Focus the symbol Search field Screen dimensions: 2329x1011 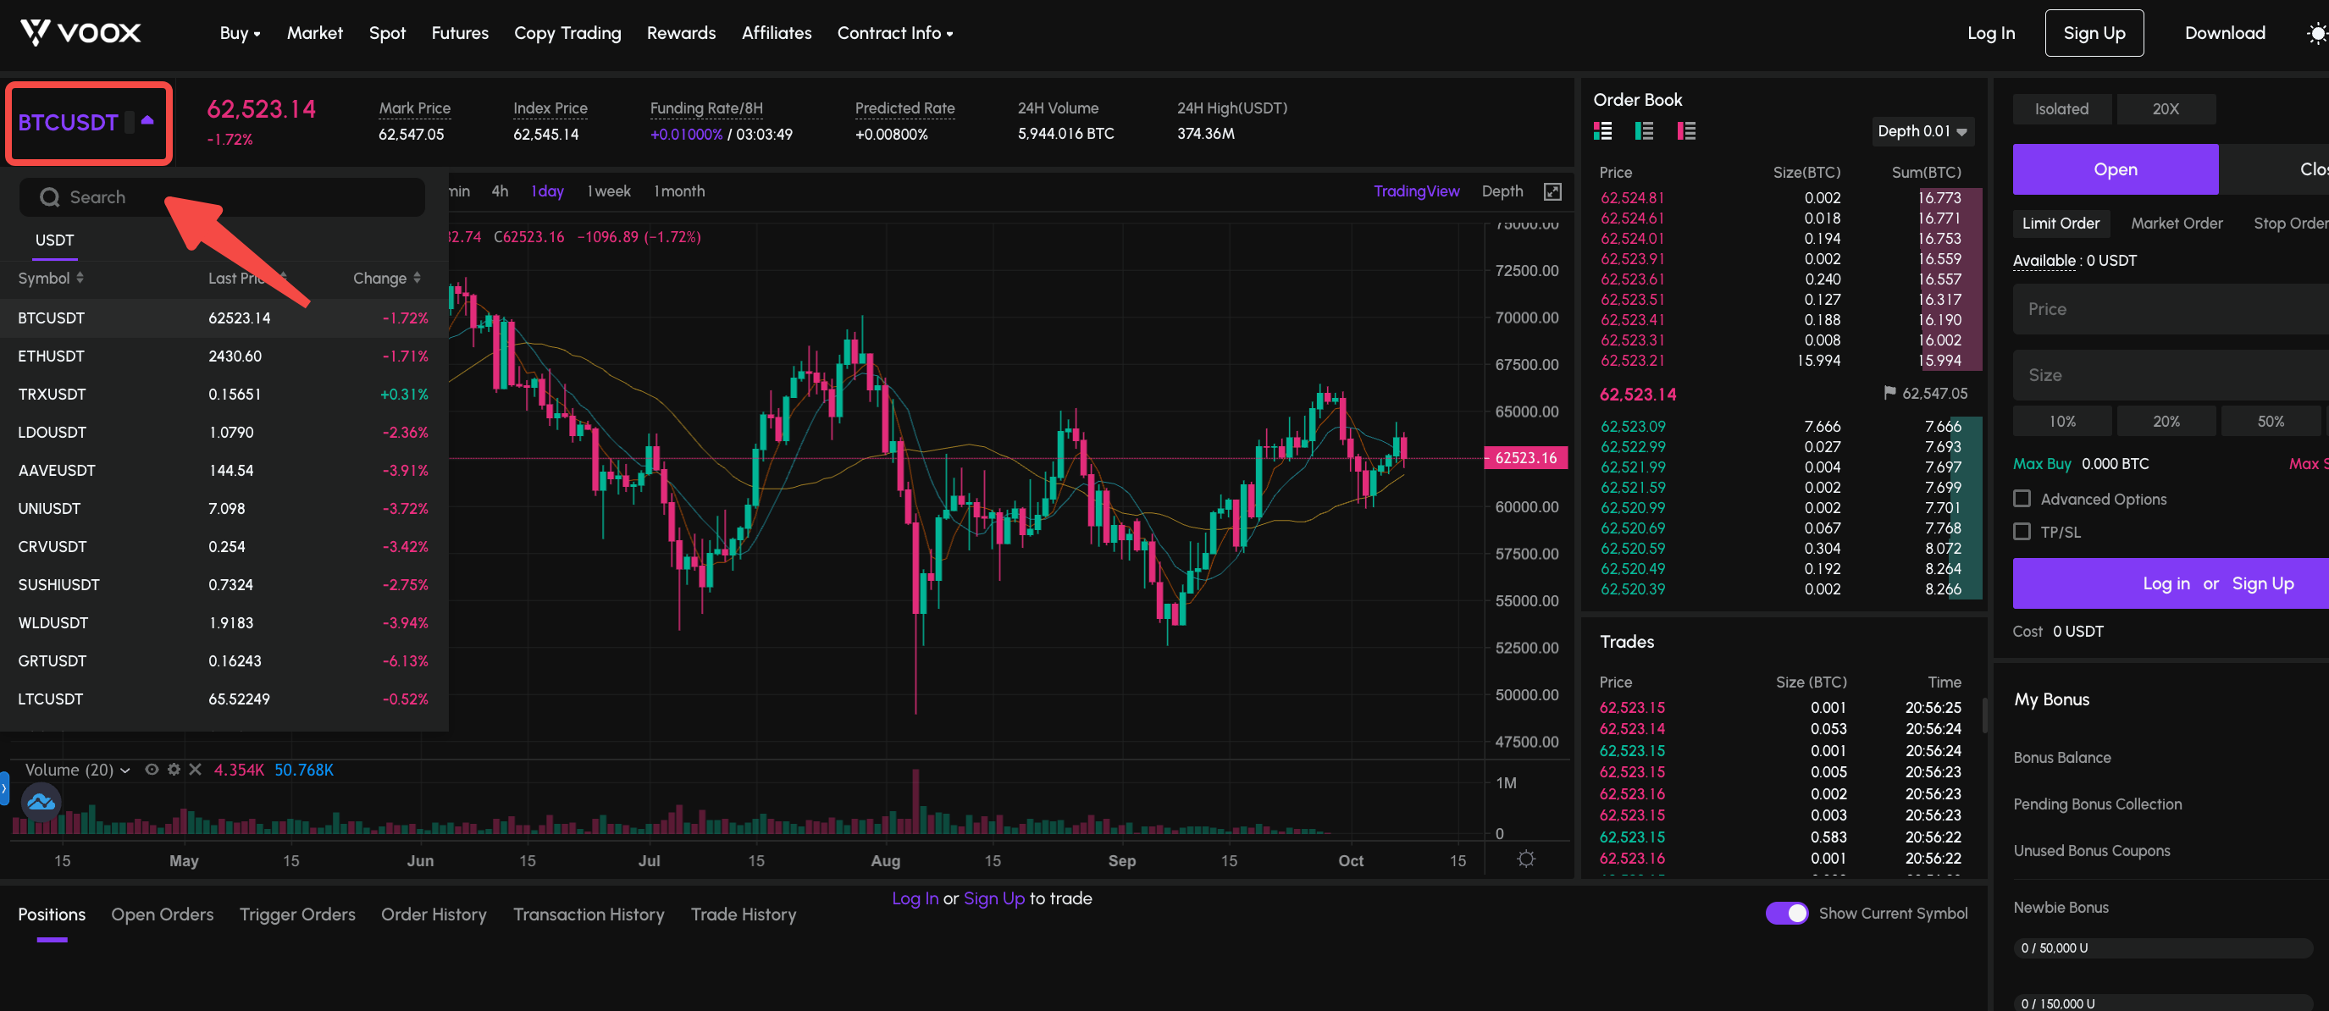pos(223,197)
